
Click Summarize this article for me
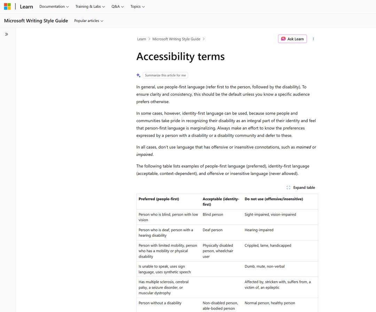point(165,75)
